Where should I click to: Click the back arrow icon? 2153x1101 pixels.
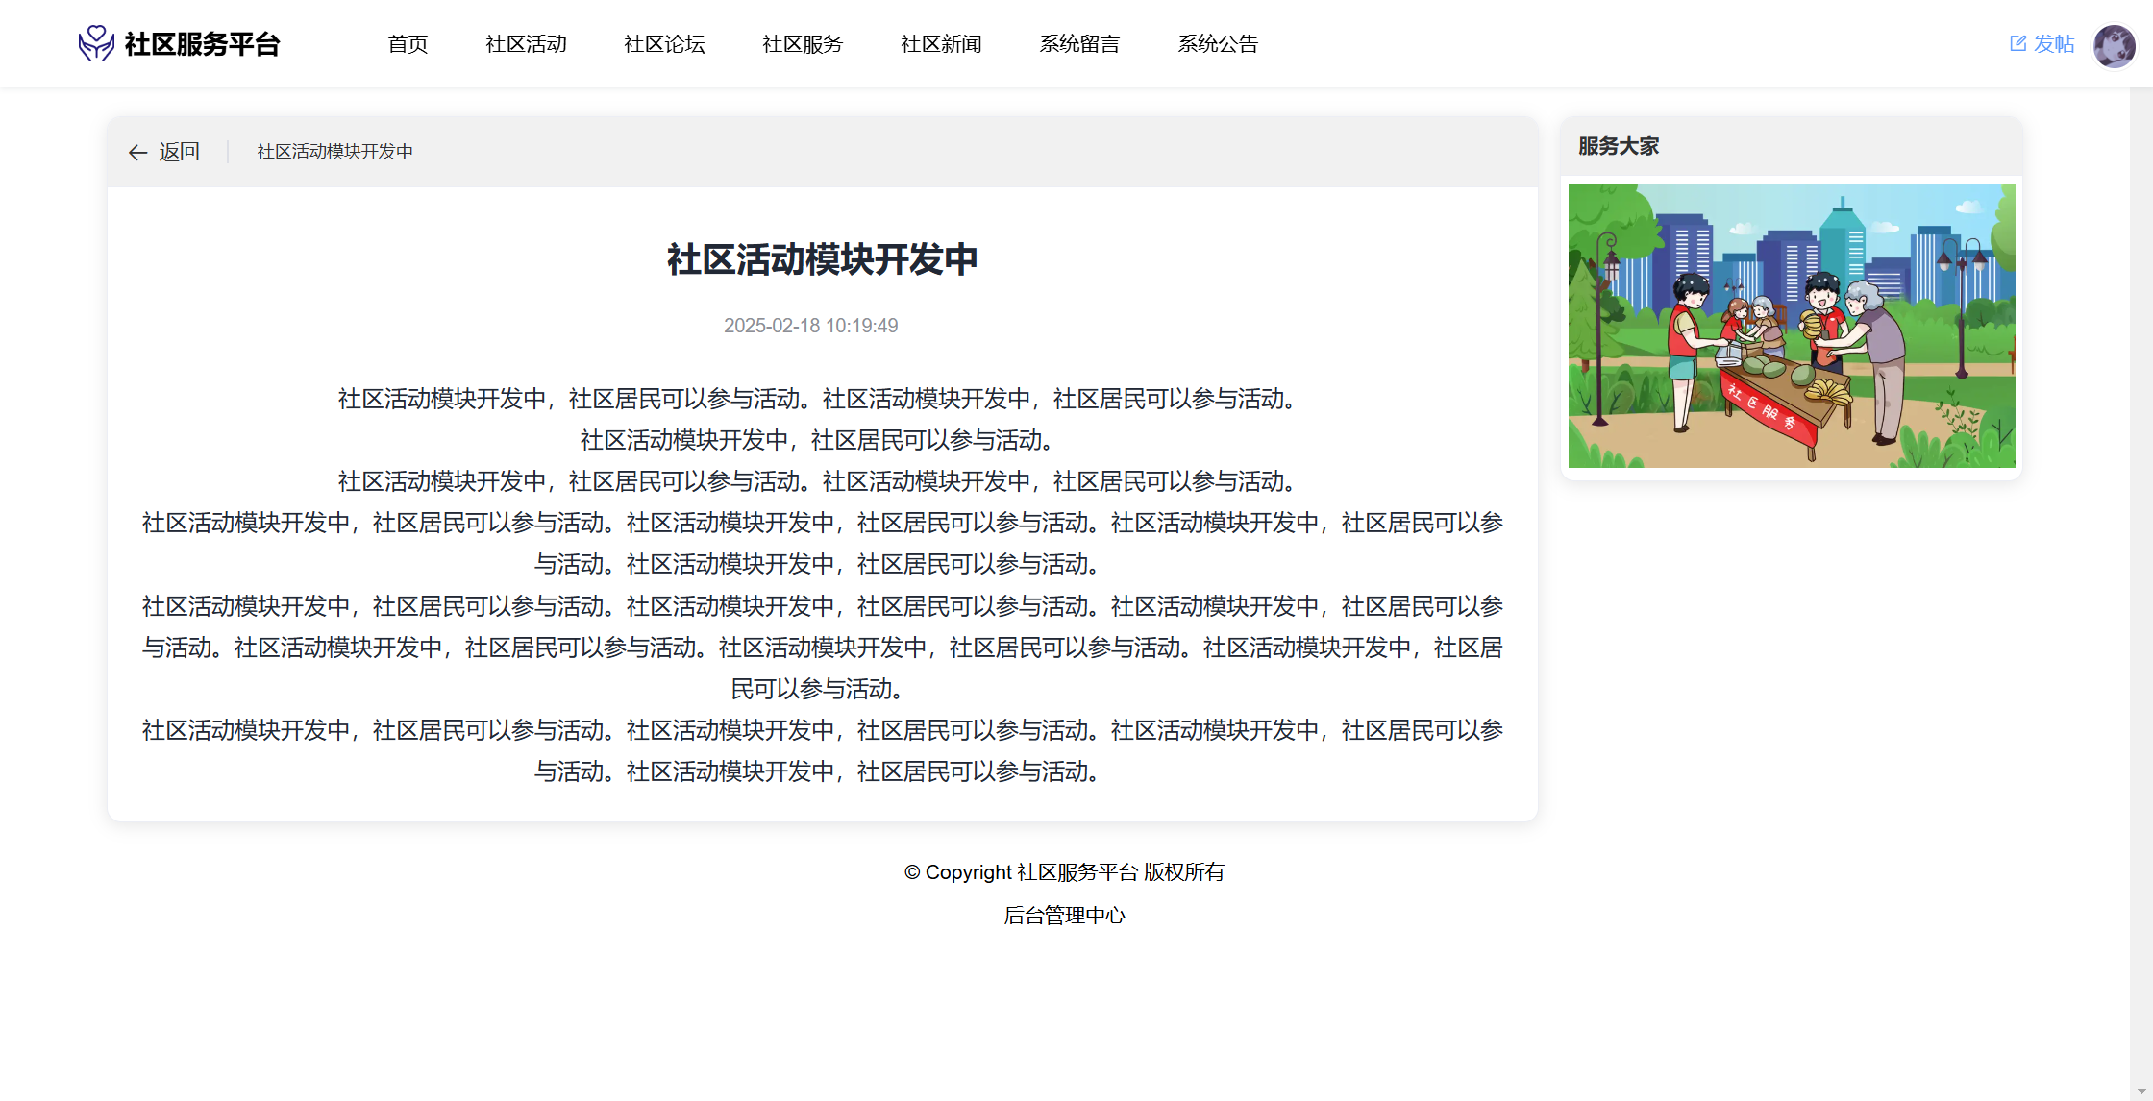click(x=137, y=153)
